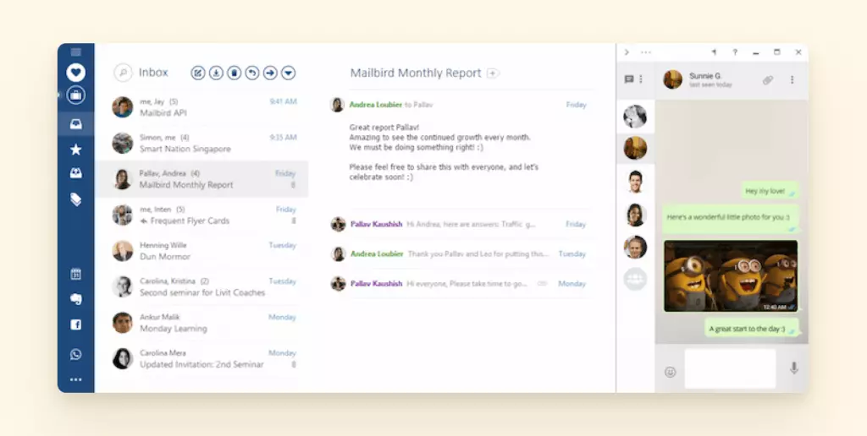Focus the WhatsApp message input box

coord(730,368)
